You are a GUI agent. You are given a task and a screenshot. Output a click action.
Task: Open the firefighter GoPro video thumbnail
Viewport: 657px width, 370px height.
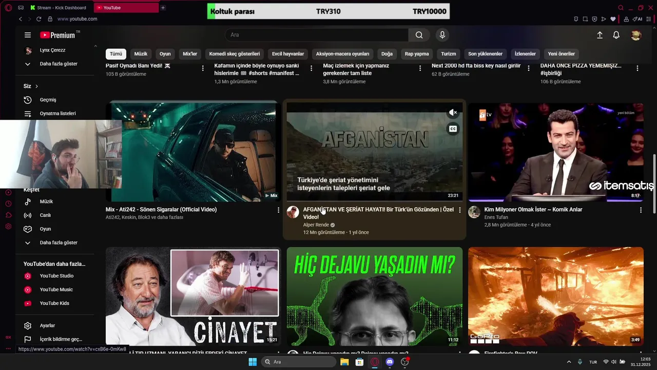[556, 296]
